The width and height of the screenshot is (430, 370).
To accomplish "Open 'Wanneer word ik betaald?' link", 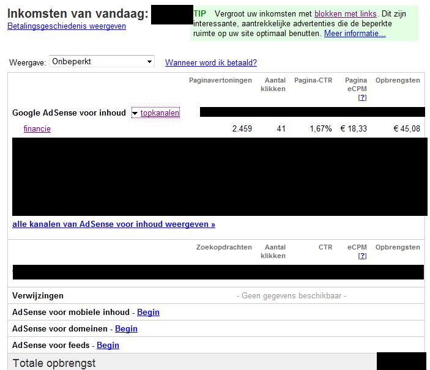I will tap(211, 62).
